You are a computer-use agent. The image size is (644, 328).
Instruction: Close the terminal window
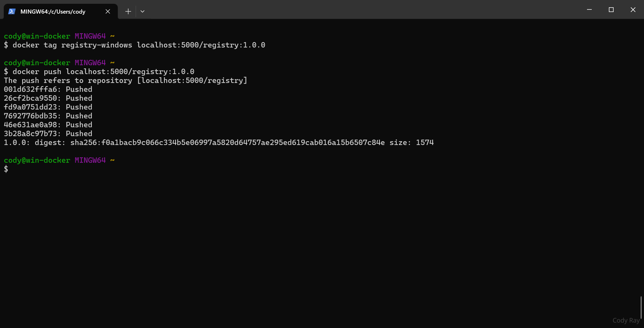click(x=633, y=10)
